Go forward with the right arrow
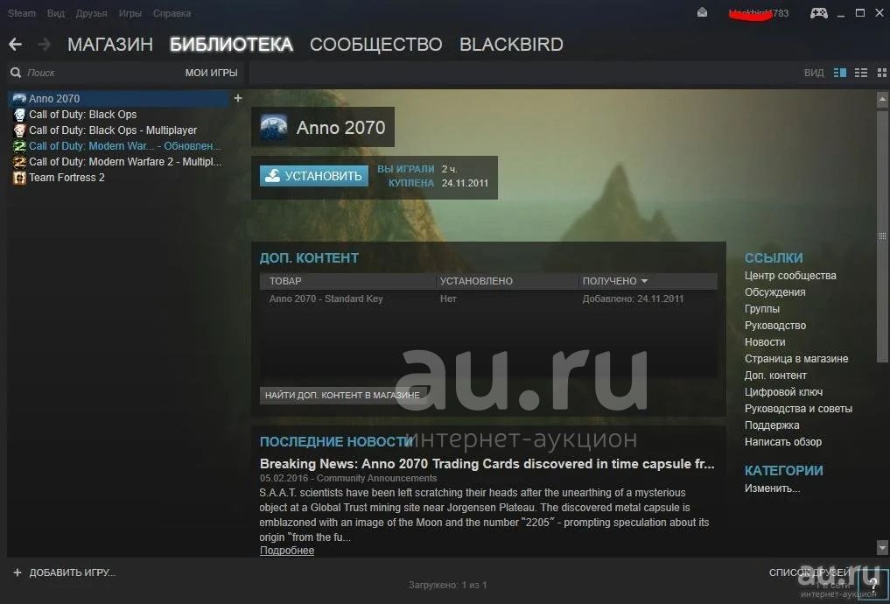Screen dimensions: 890x604 click(x=45, y=45)
